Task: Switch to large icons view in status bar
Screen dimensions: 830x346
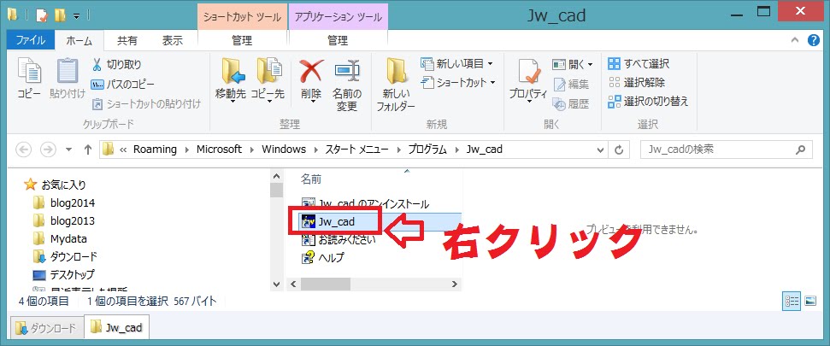Action: click(810, 301)
